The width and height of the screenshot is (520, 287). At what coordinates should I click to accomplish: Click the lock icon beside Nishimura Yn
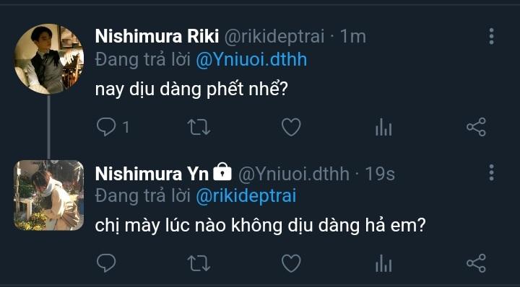point(222,172)
